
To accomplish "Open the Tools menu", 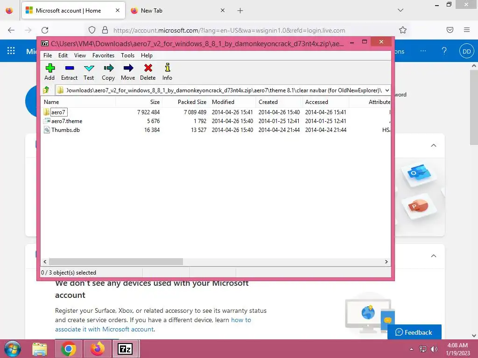I will tap(127, 55).
